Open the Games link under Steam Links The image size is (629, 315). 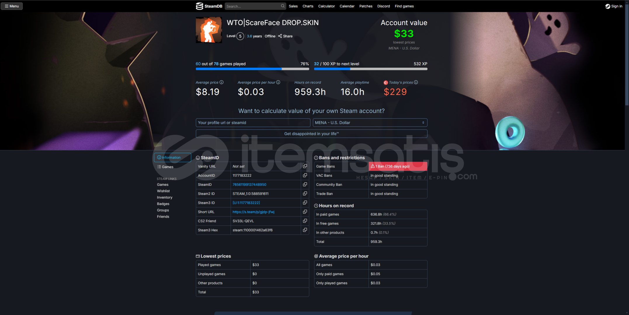point(163,185)
